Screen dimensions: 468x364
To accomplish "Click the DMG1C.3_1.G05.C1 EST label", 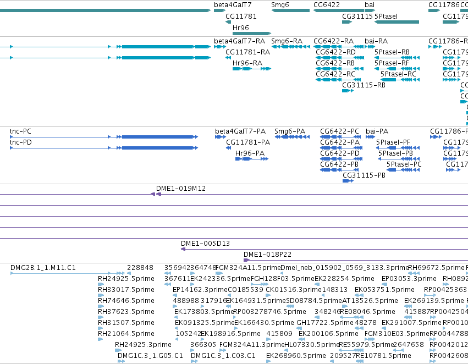I will (150, 356).
